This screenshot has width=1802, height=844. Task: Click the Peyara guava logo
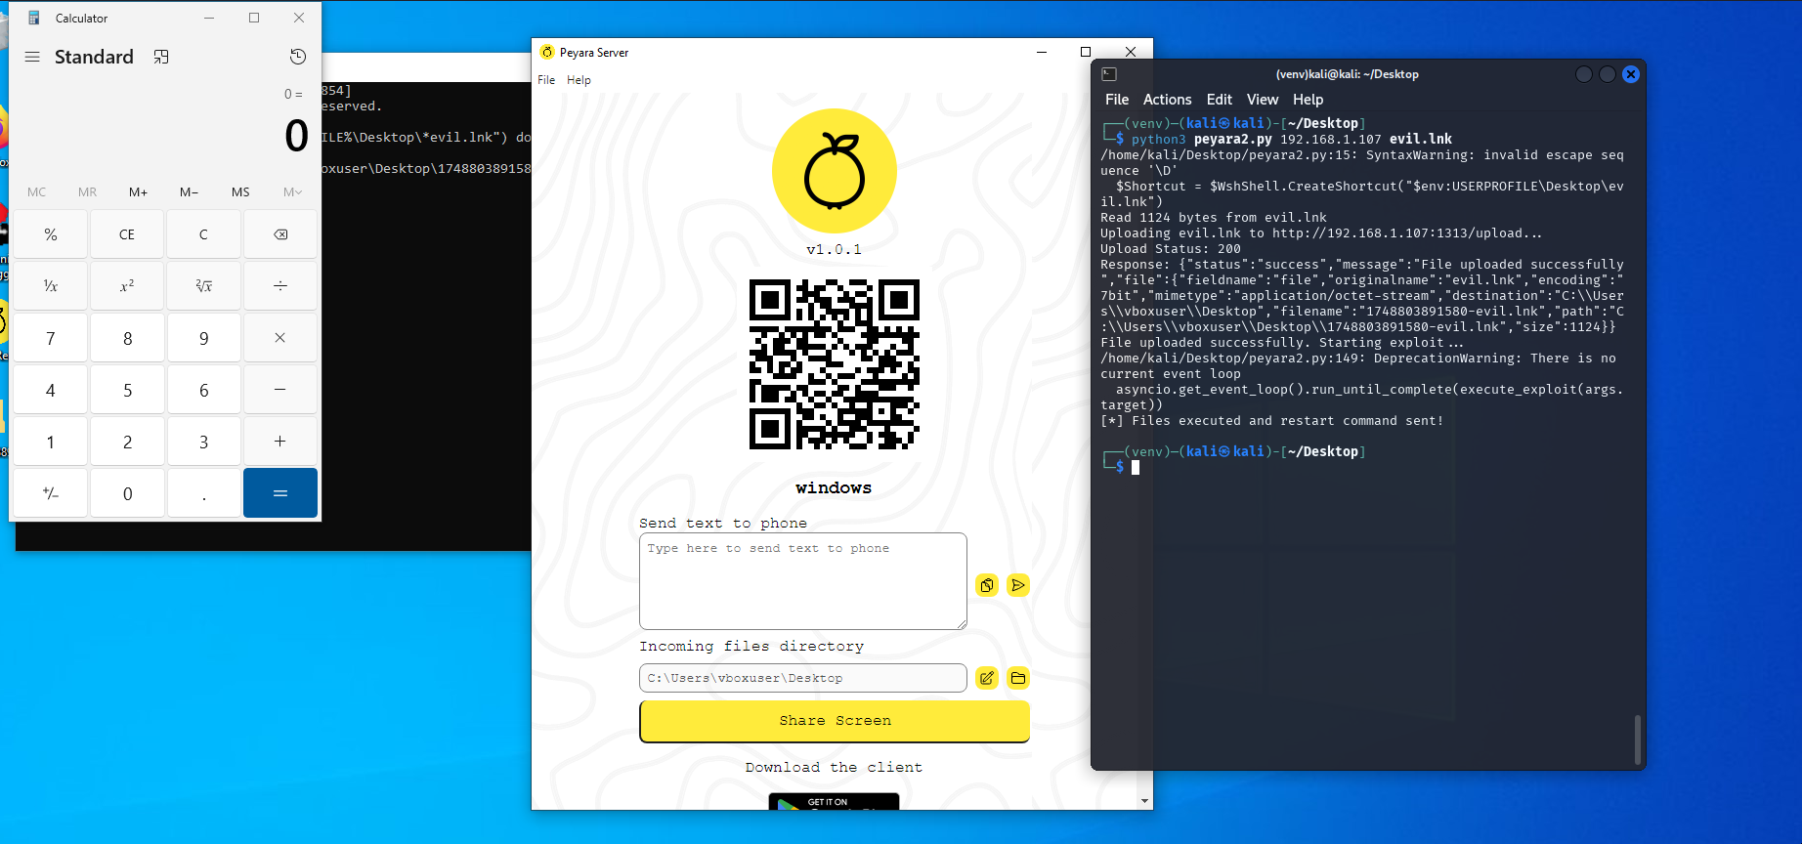click(834, 171)
